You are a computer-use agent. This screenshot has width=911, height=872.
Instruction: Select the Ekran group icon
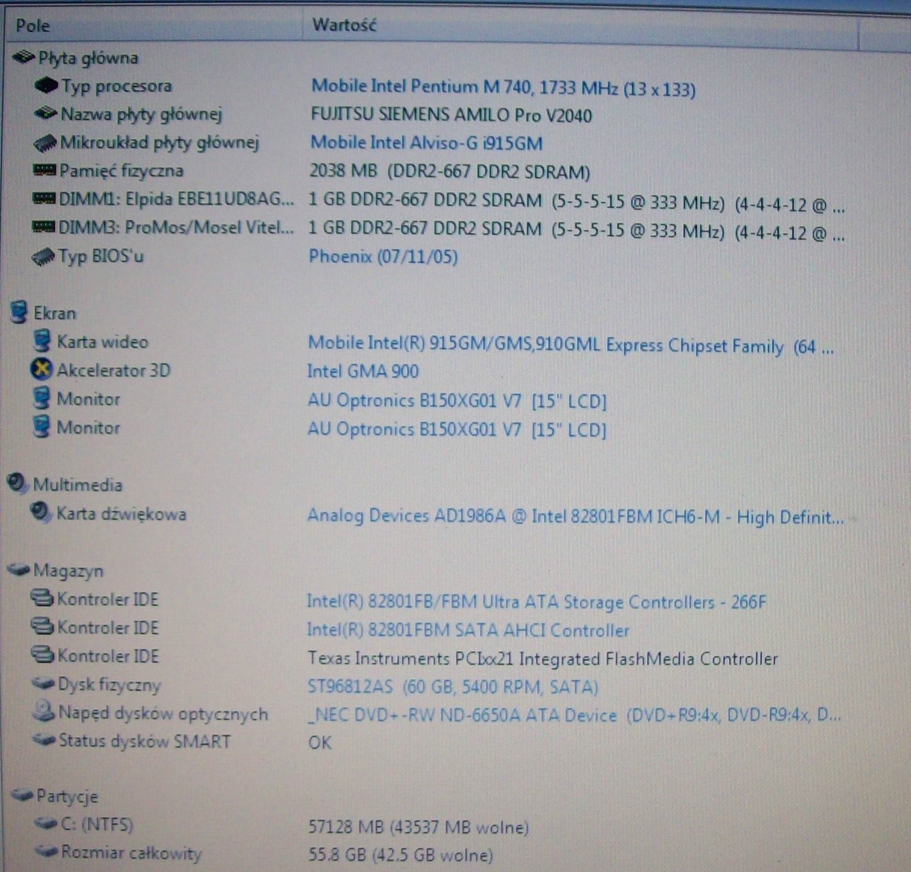tap(19, 312)
